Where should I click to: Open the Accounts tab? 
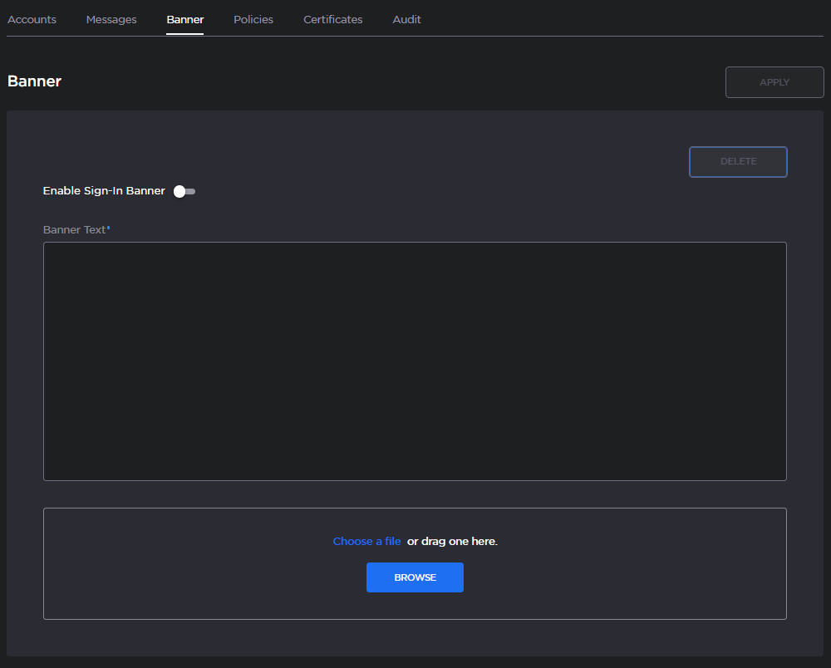(x=32, y=19)
